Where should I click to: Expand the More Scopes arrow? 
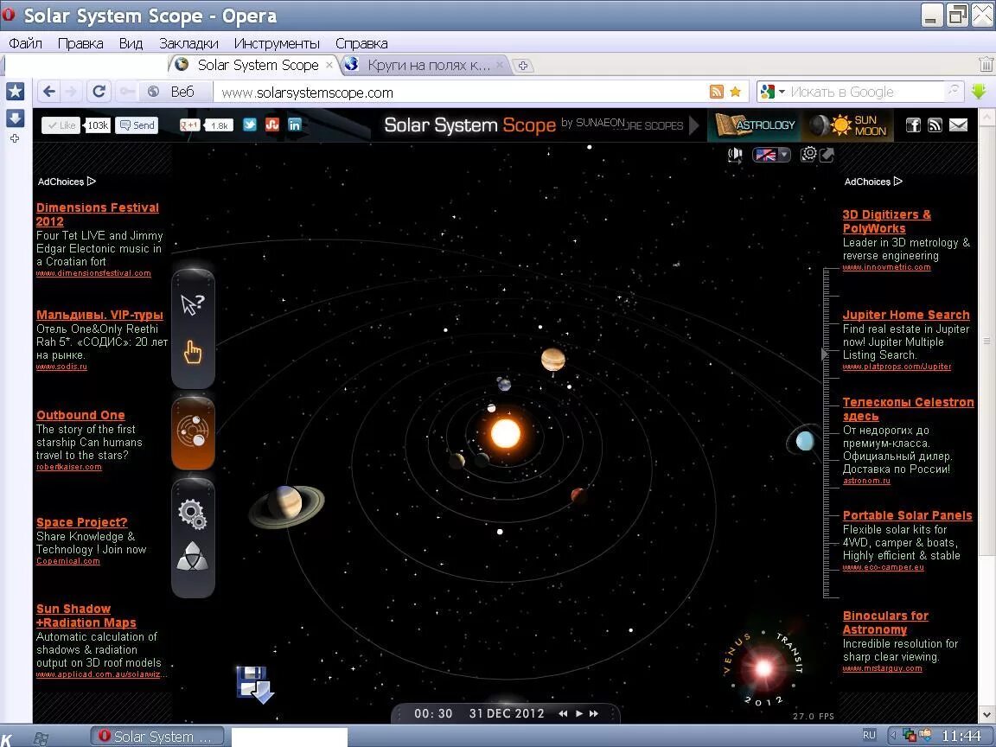click(x=694, y=125)
